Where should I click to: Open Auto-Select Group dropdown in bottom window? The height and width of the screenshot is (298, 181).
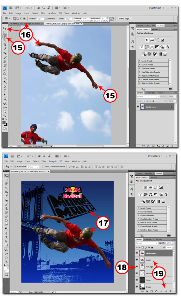[x=33, y=167]
